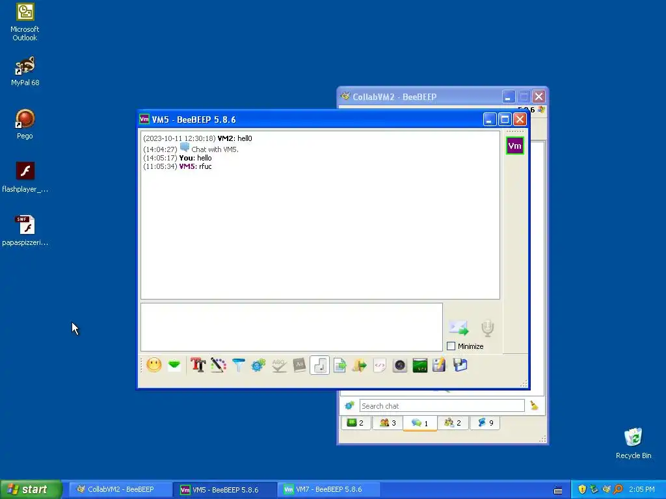Viewport: 666px width, 499px height.
Task: Click the code snippet page icon
Action: [380, 365]
